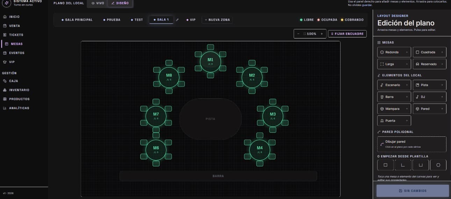Click the guardar link in the hint text
Viewport: 451px width, 199px height.
(367, 5)
